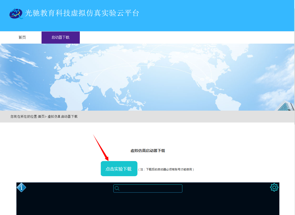Click the note about account requirement
Viewport: 295px width, 215px height.
(166, 169)
